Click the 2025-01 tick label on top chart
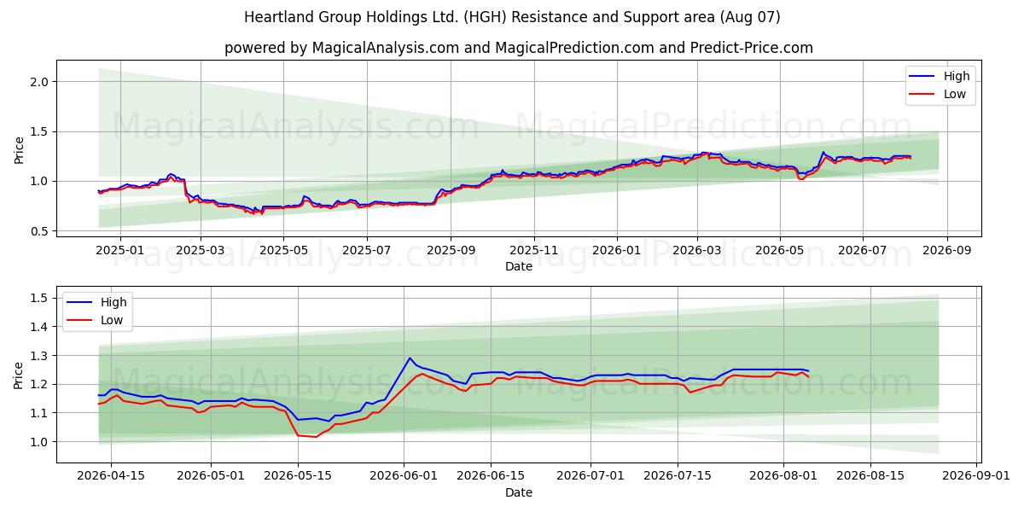The width and height of the screenshot is (1024, 512). tap(119, 250)
